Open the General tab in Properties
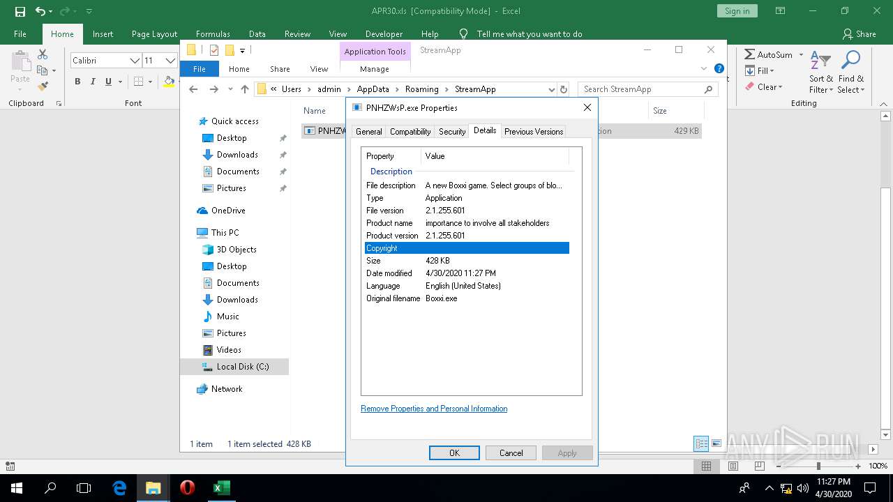 pyautogui.click(x=368, y=131)
